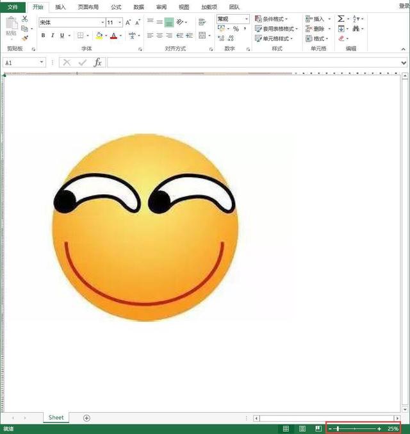Open Sort and Filter A-Z icon

[356, 19]
